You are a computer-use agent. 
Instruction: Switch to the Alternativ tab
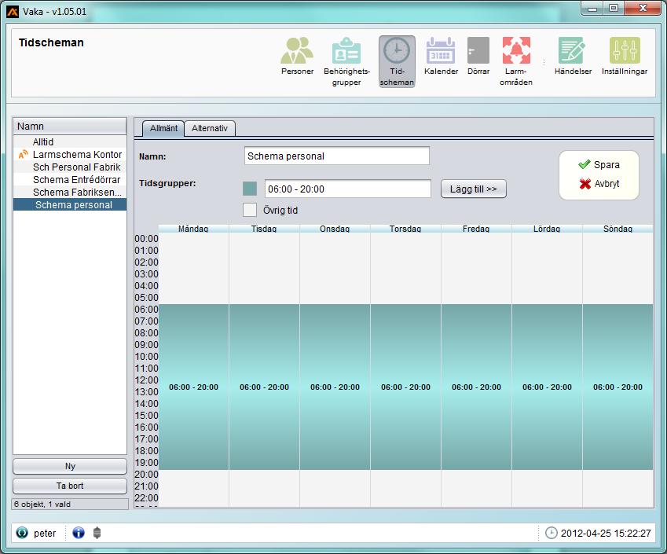coord(209,128)
